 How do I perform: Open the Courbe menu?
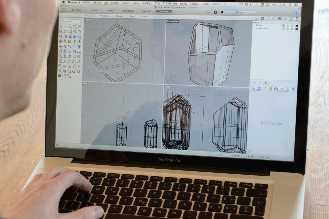pos(115,3)
